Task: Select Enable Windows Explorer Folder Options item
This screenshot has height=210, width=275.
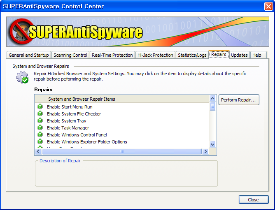Action: coord(87,142)
